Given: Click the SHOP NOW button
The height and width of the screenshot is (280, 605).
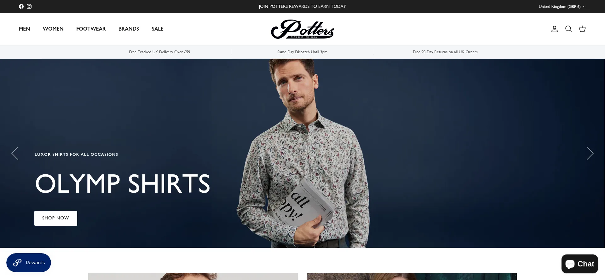Looking at the screenshot, I should [56, 218].
